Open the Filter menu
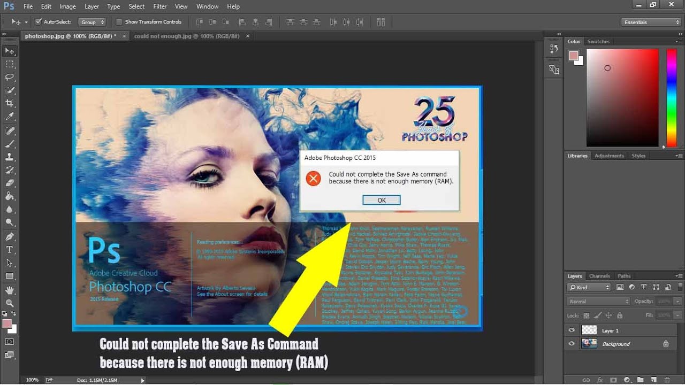Image resolution: width=685 pixels, height=385 pixels. pyautogui.click(x=160, y=6)
